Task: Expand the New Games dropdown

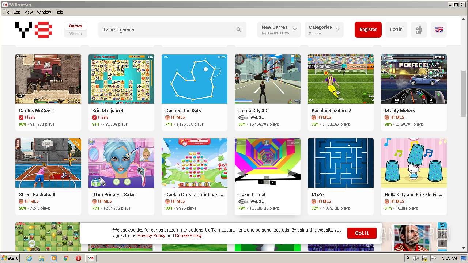Action: (x=279, y=30)
